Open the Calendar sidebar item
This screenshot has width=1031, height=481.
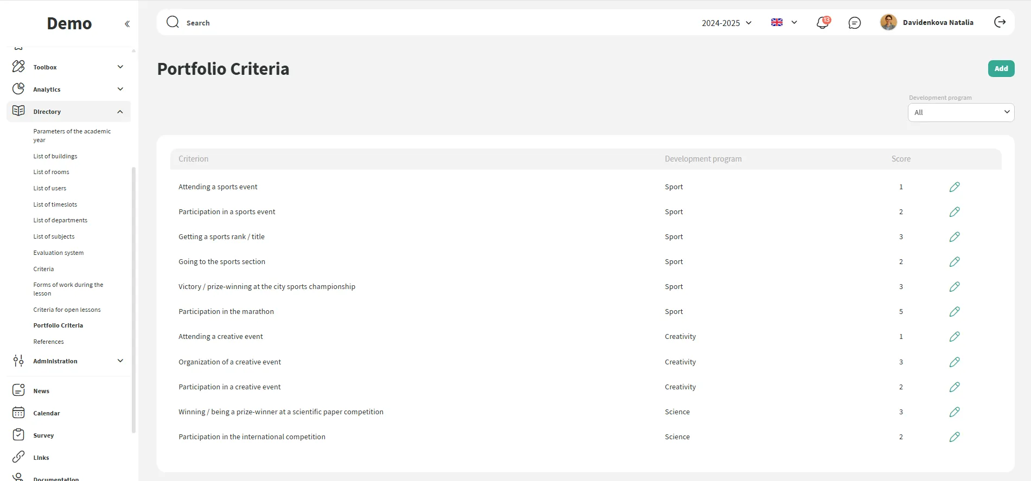[x=47, y=413]
